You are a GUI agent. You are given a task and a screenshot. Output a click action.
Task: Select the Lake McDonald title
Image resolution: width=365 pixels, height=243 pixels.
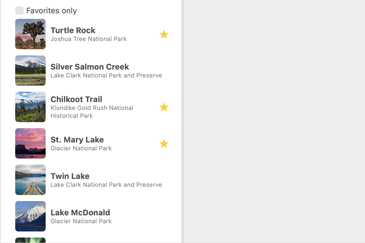[x=80, y=213]
